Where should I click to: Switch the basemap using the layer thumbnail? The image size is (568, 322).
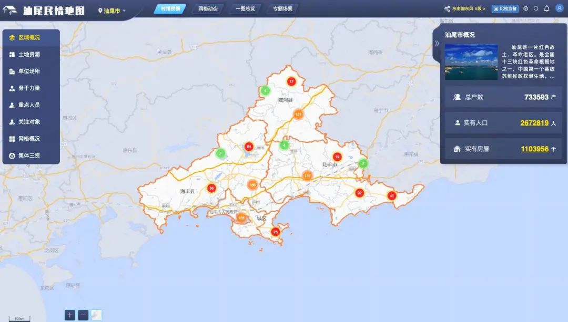click(x=96, y=315)
